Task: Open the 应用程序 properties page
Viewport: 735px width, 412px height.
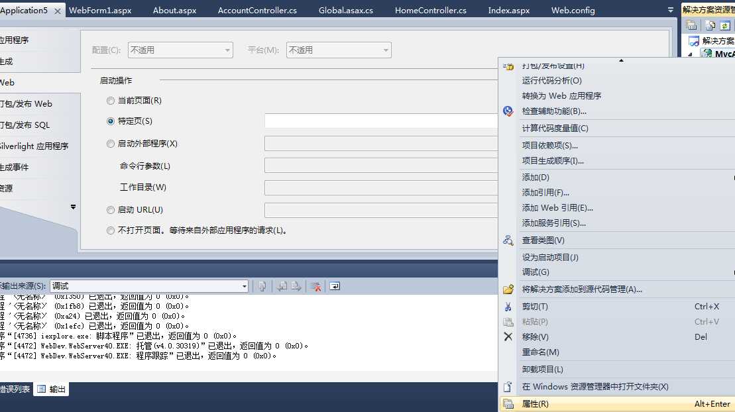Action: [39, 40]
